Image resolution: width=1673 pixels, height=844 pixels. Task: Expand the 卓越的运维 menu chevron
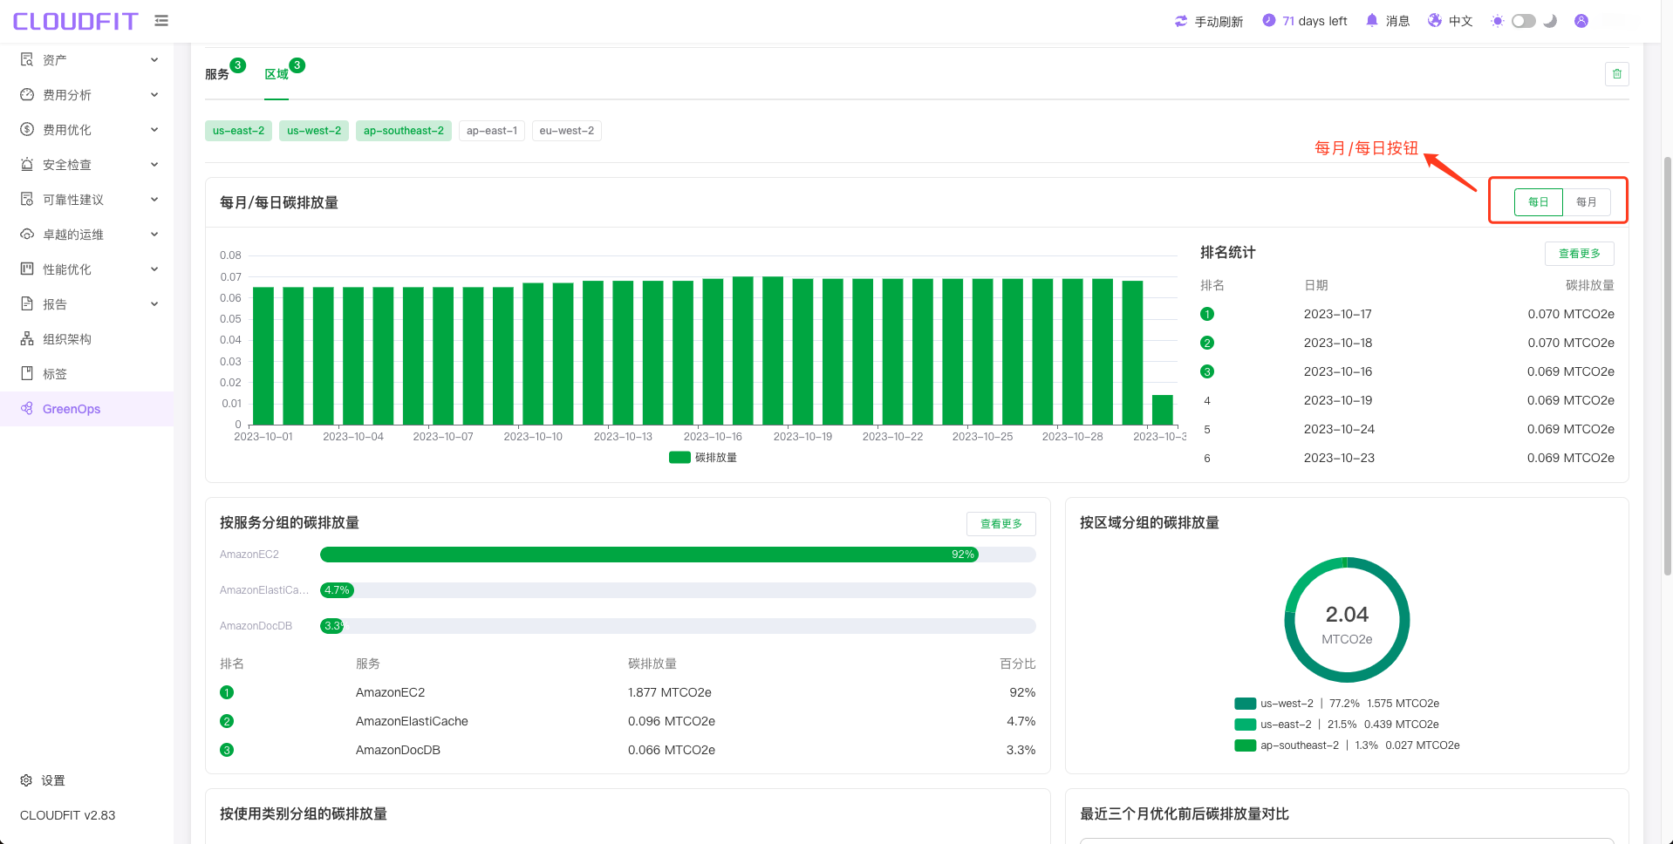(154, 234)
